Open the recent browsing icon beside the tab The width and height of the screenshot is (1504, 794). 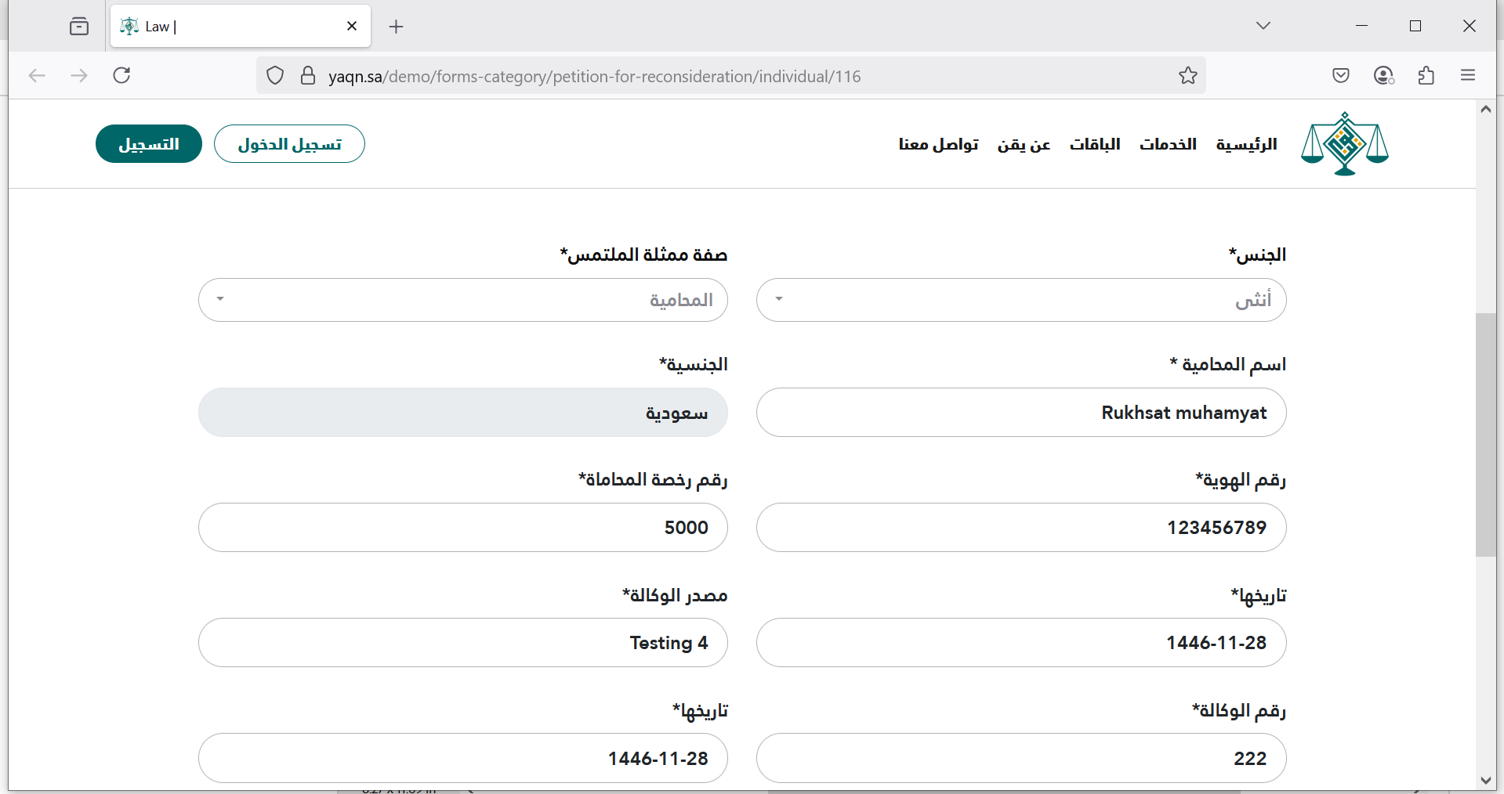coord(79,27)
